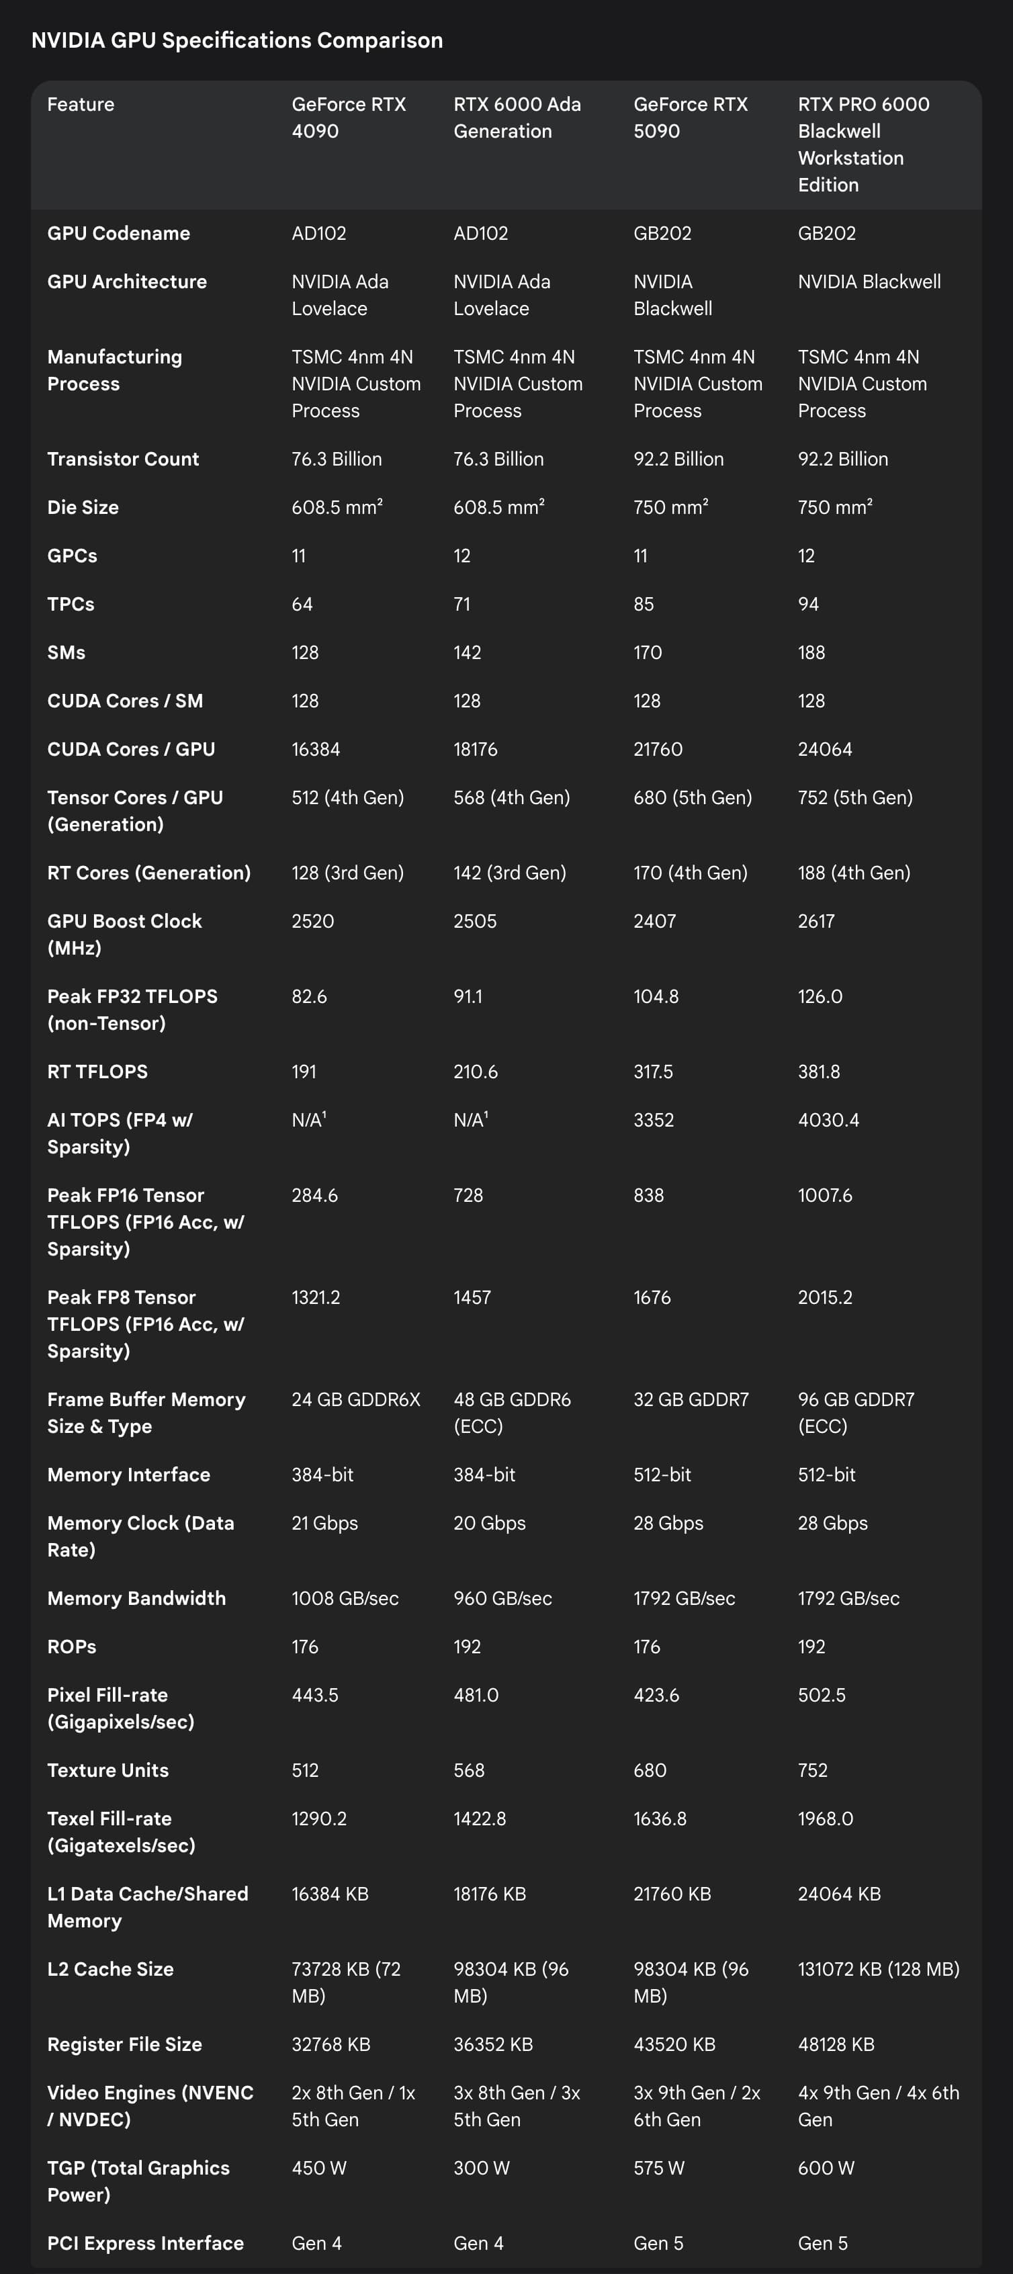
Task: Click the "GeForce RTX 5090" column header
Action: coord(690,118)
